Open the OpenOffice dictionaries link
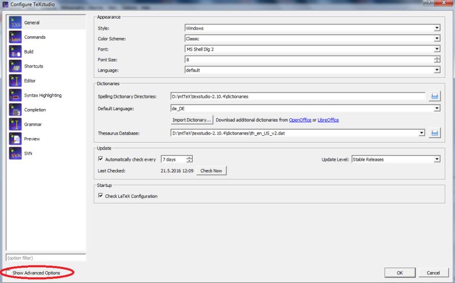The height and width of the screenshot is (283, 455). point(300,120)
